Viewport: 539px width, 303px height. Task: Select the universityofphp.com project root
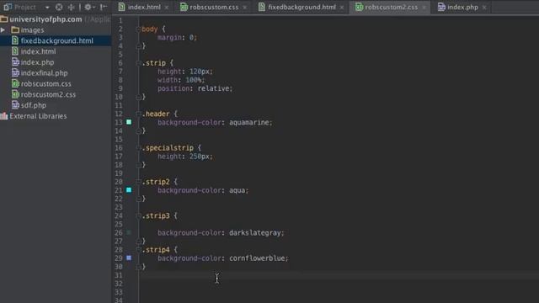[45, 19]
